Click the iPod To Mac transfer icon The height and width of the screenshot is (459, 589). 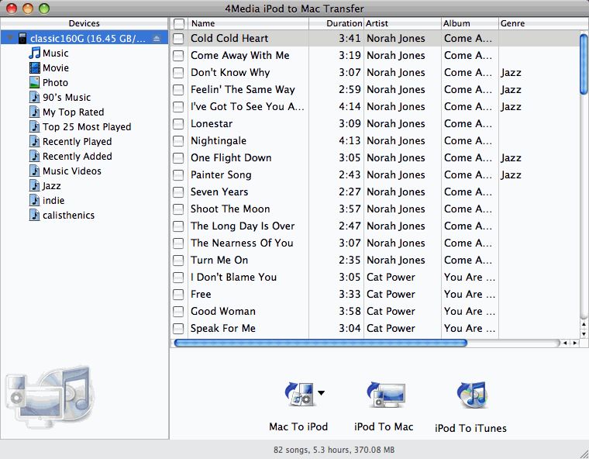386,395
